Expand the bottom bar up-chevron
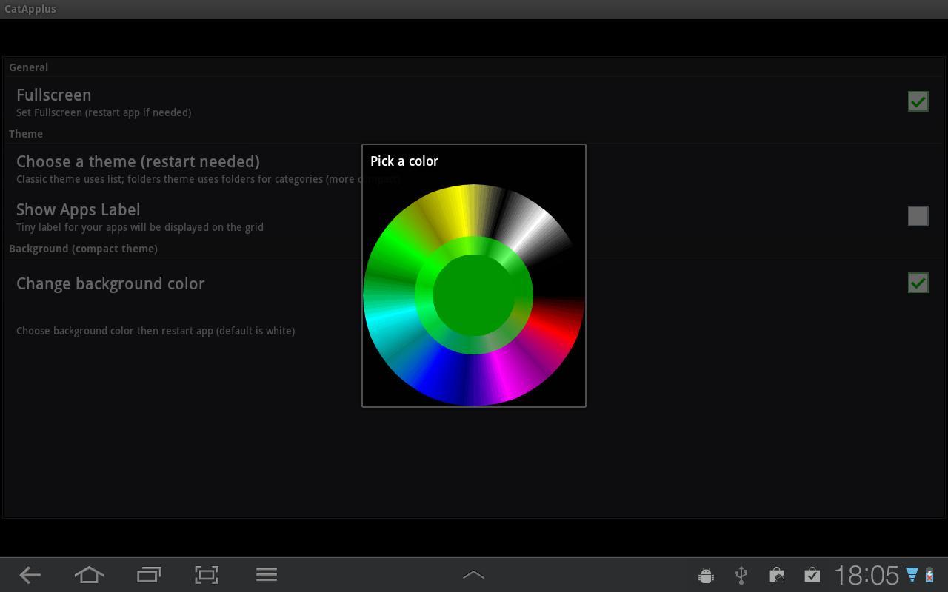 pyautogui.click(x=473, y=575)
